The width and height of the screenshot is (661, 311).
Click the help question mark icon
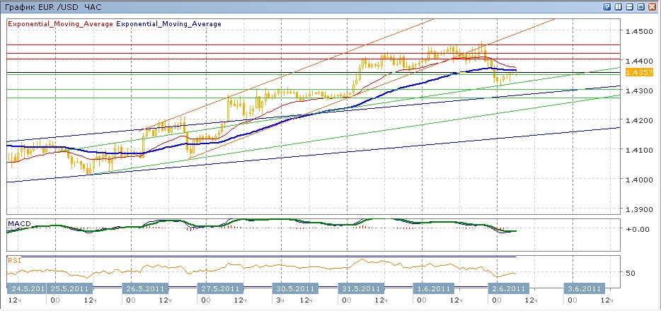(x=607, y=6)
